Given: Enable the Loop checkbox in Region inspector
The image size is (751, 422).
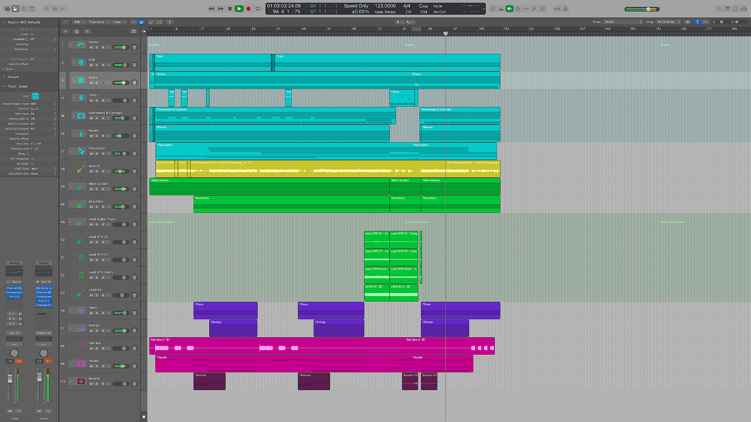Looking at the screenshot, I should [32, 34].
